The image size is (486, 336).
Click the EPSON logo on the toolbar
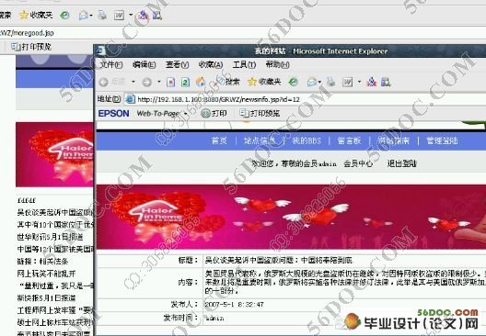tap(114, 114)
